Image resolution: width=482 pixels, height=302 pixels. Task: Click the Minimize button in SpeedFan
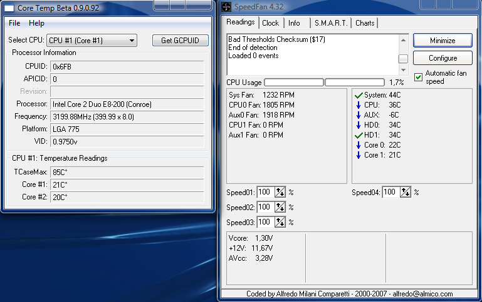pos(443,41)
